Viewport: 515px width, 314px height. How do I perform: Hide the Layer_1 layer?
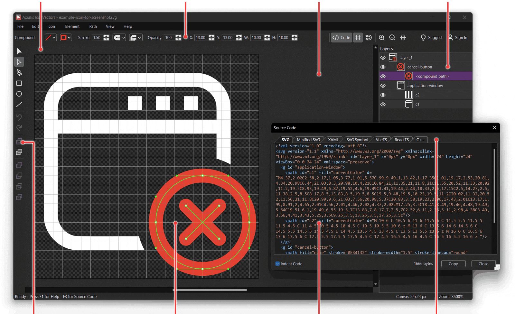pos(383,58)
